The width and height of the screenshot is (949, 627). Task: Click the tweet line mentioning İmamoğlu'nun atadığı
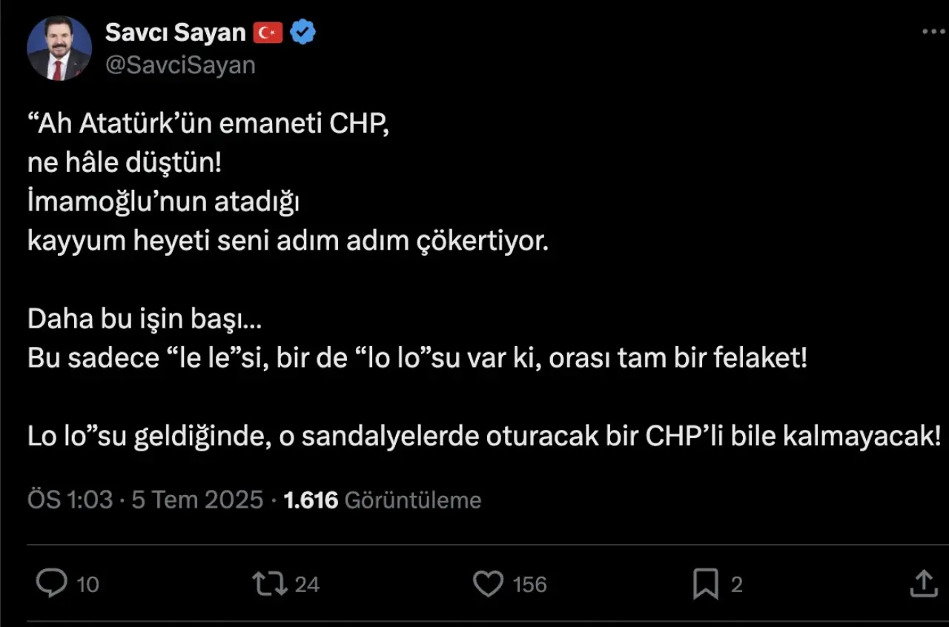163,202
